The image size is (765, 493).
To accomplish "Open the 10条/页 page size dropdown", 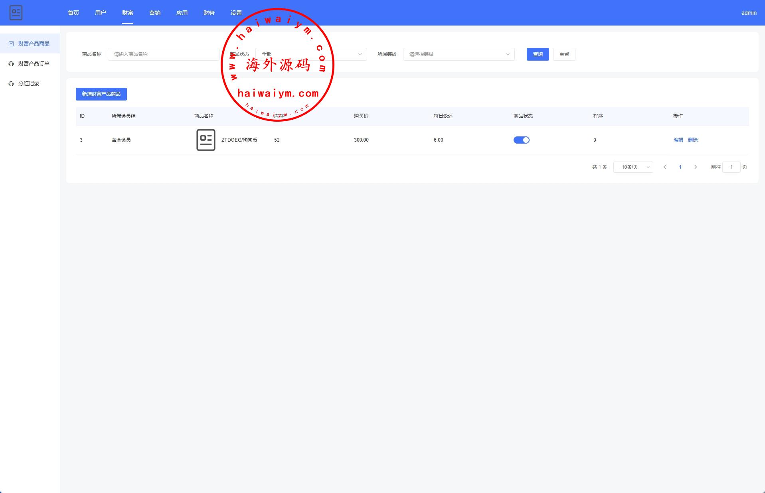I will pos(633,167).
